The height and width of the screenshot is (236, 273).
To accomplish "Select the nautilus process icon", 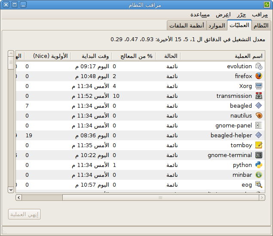I will (259, 115).
